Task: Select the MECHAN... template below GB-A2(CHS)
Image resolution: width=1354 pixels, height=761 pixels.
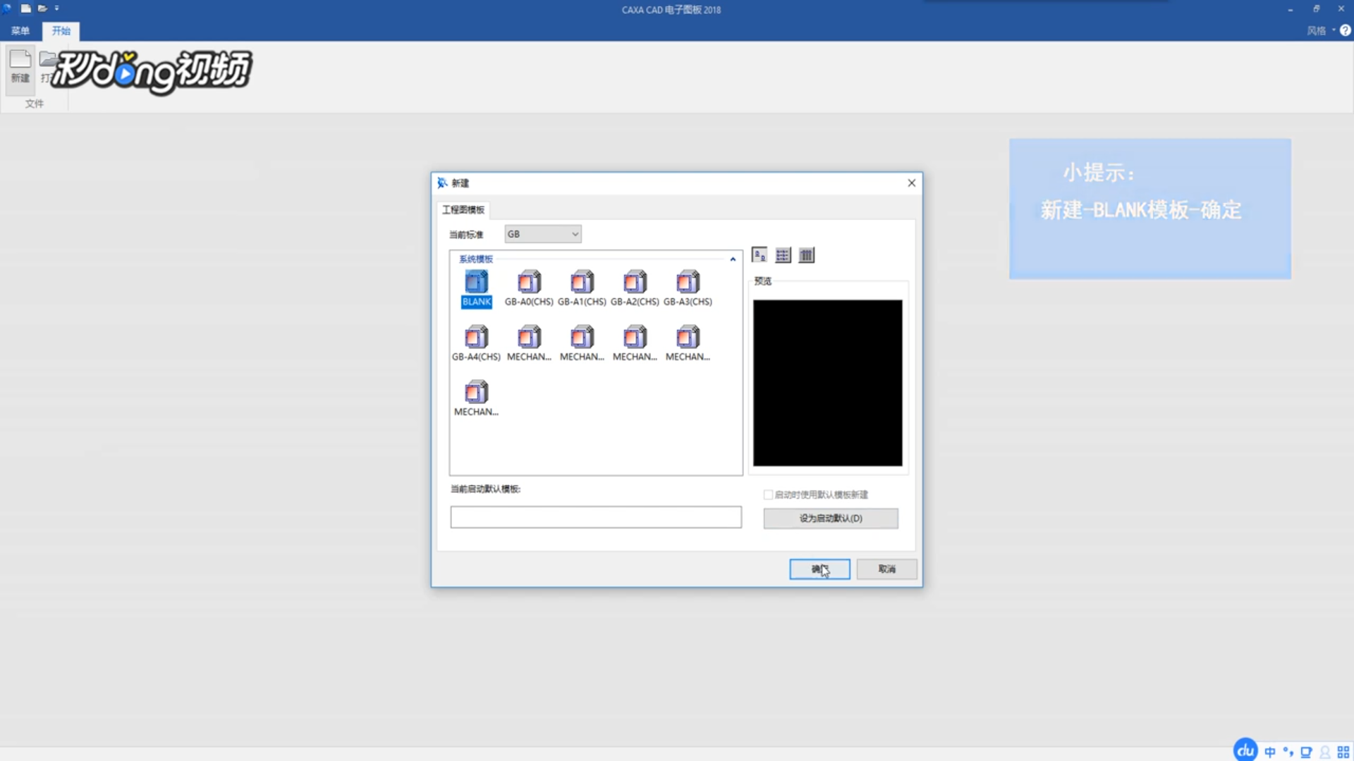Action: pos(635,344)
